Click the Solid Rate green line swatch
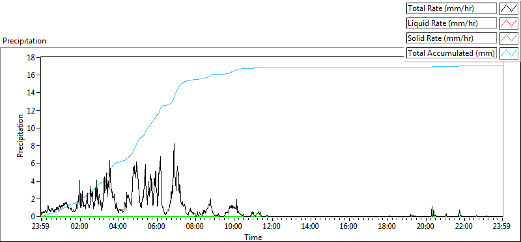The image size is (521, 242). click(509, 38)
